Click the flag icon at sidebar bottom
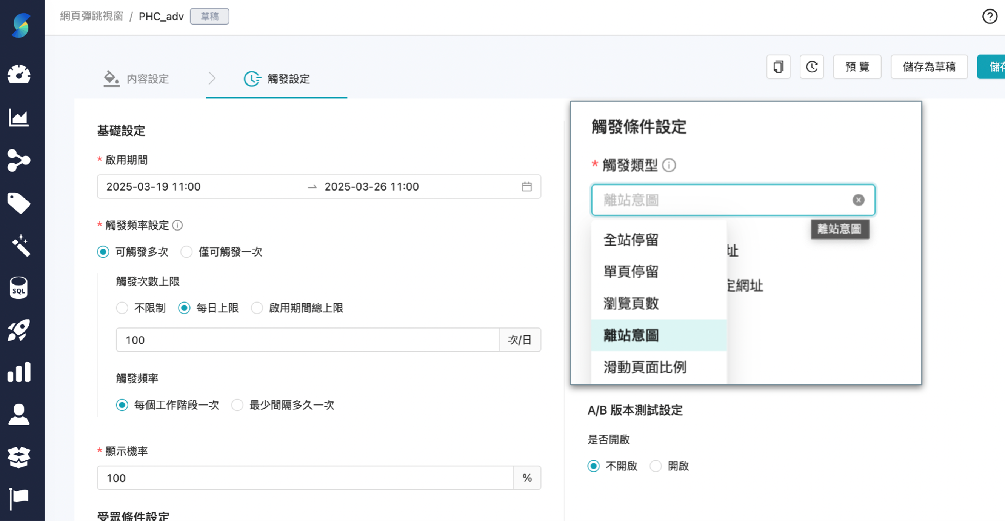Viewport: 1005px width, 521px height. 19,496
